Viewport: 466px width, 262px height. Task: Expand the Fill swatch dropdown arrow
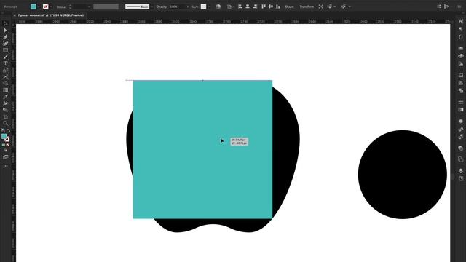point(39,7)
